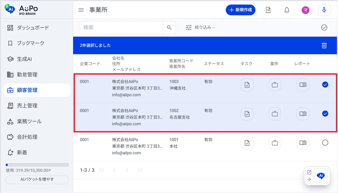
Task: Click the 新規作成 button
Action: pos(241,10)
